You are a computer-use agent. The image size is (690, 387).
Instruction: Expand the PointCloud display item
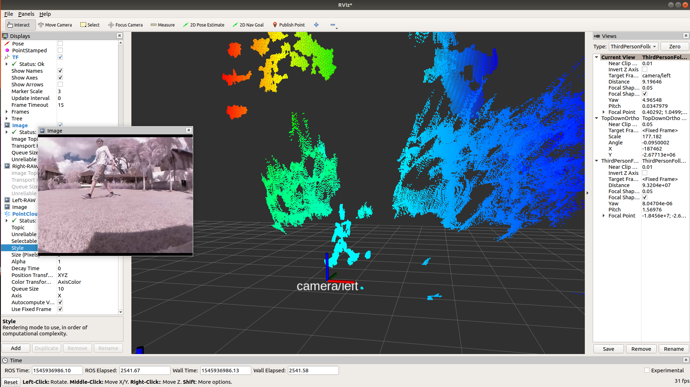[x=3, y=214]
